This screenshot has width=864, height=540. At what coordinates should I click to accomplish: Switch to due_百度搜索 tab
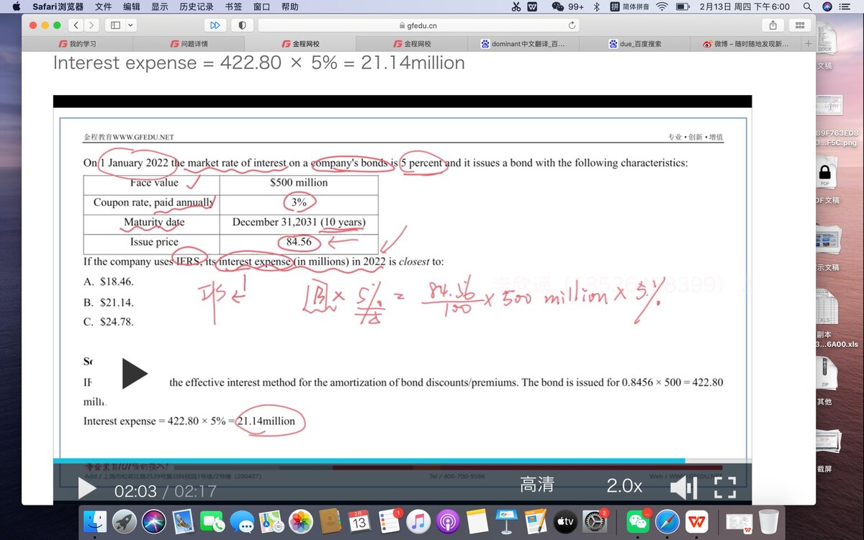(635, 44)
